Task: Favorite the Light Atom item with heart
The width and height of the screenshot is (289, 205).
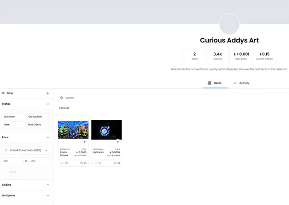Action: coord(115,163)
